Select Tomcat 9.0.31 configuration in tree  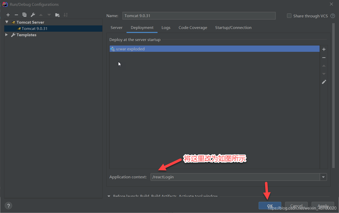tap(53, 28)
